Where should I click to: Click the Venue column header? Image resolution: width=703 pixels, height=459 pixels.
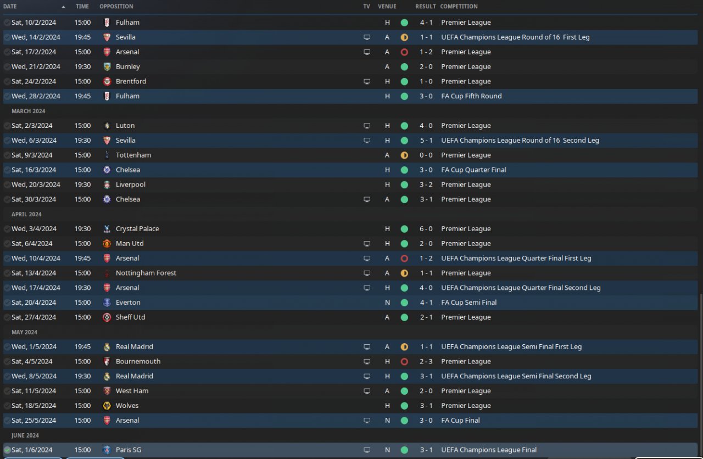coord(387,7)
